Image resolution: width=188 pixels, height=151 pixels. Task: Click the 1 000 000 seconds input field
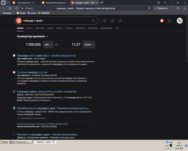coord(30,45)
